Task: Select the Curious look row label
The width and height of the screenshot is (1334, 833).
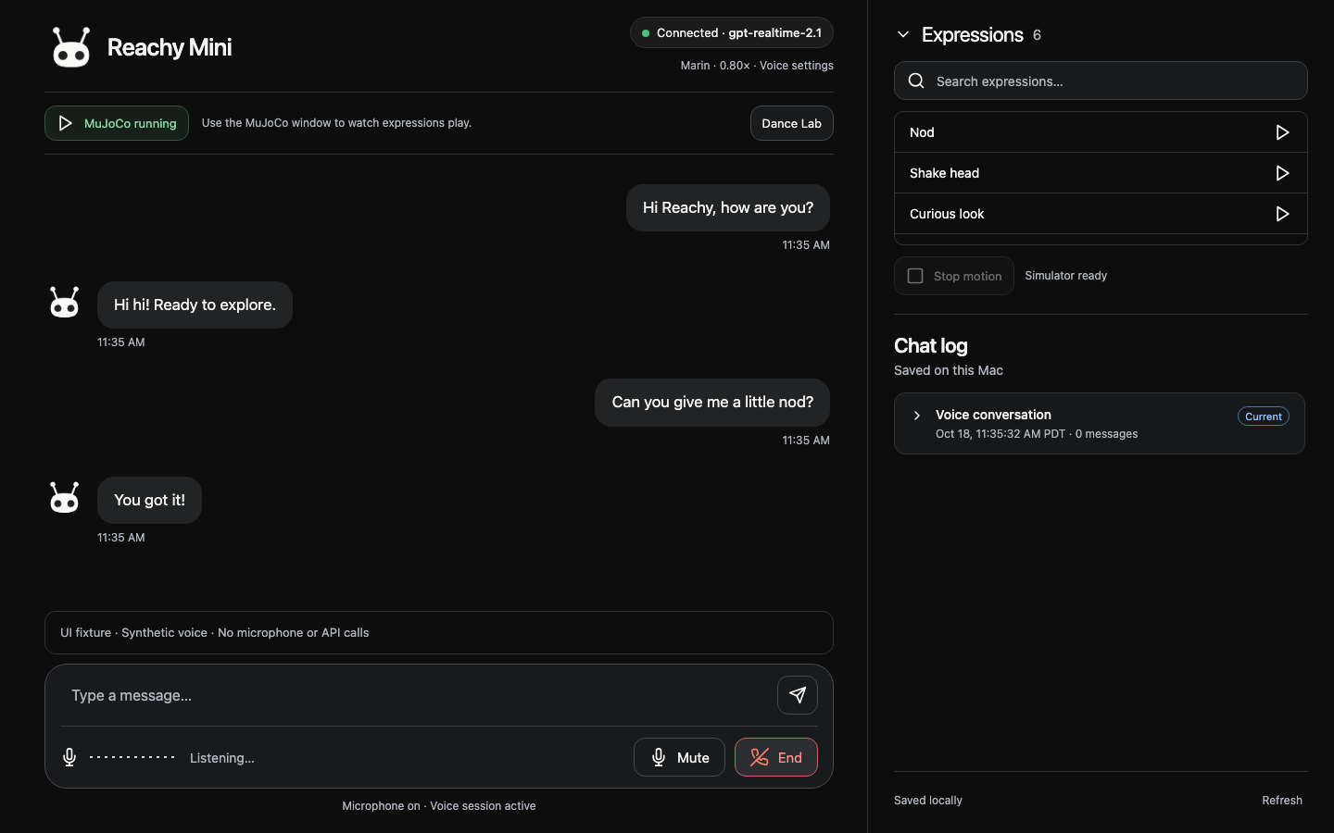Action: pyautogui.click(x=947, y=214)
